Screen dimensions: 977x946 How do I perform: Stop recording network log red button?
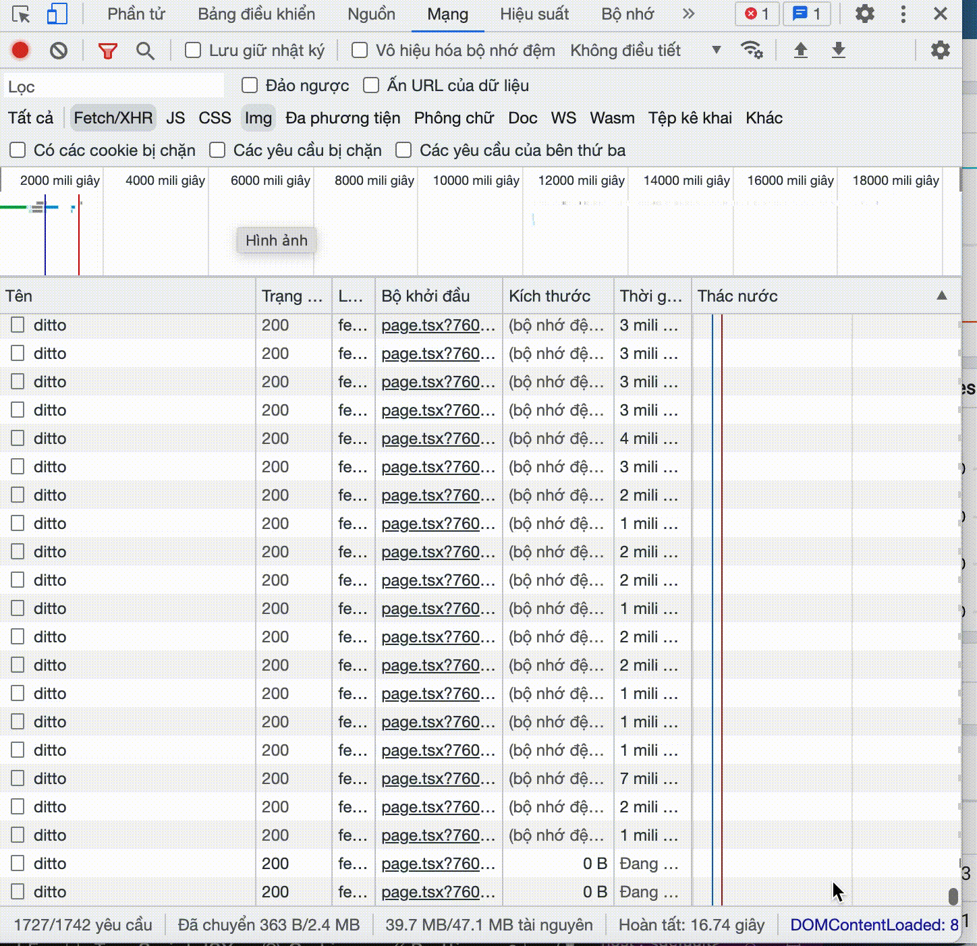click(20, 50)
